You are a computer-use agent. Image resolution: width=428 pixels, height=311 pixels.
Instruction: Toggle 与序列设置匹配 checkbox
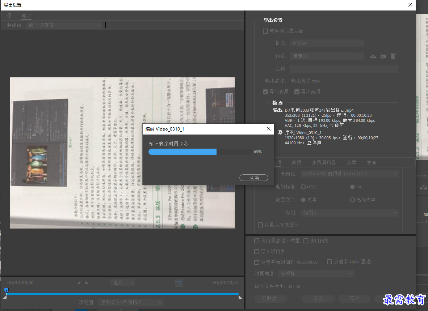coord(265,31)
